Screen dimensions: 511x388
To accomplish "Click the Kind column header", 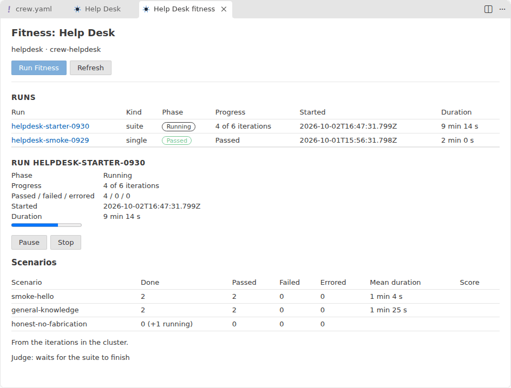I will 134,112.
